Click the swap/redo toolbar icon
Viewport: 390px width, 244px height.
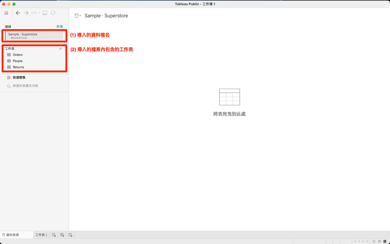pos(34,13)
